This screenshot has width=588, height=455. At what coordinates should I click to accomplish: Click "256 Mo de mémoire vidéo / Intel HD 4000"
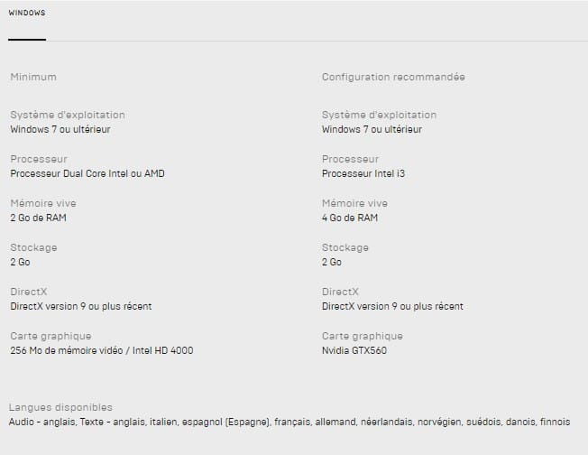click(102, 351)
